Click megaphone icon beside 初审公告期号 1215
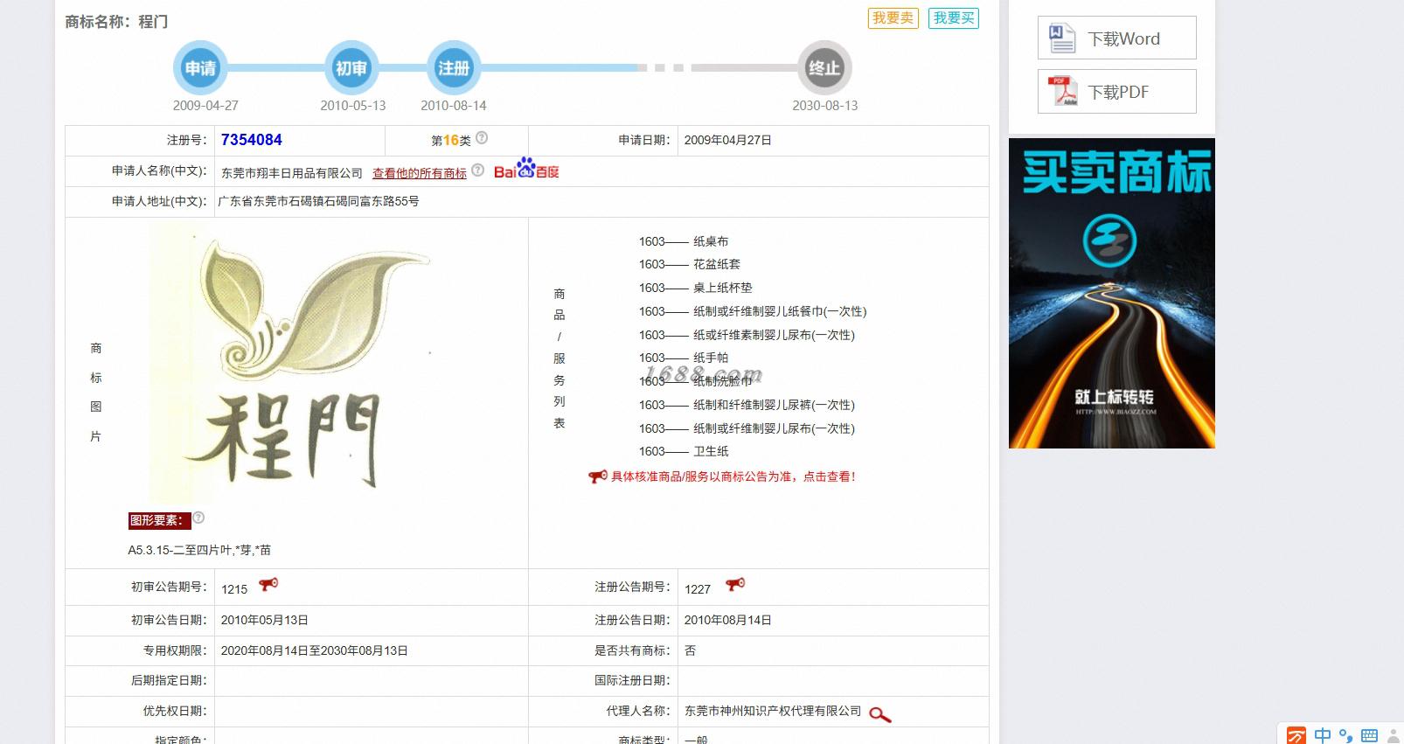The width and height of the screenshot is (1404, 744). click(268, 584)
